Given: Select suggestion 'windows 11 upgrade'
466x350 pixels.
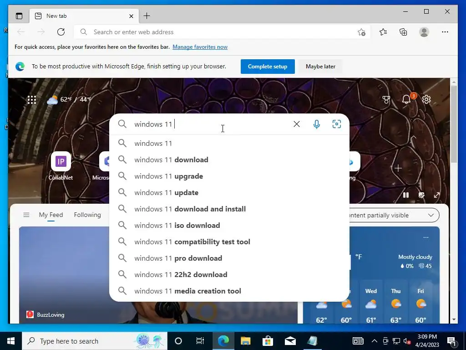Looking at the screenshot, I should point(229,176).
